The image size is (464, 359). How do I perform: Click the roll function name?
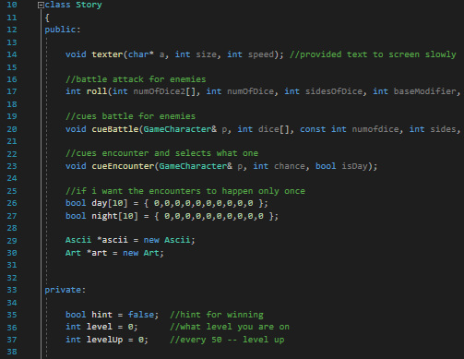(x=97, y=91)
